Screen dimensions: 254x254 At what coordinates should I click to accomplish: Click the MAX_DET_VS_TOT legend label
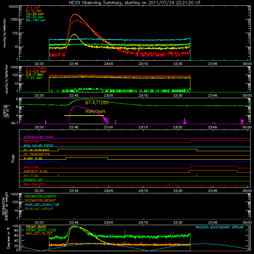(x=39, y=233)
